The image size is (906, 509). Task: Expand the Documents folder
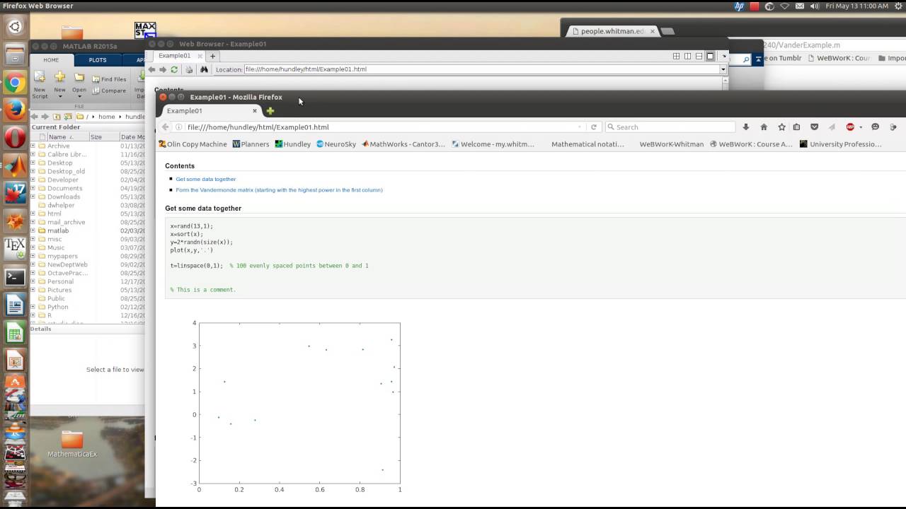(x=33, y=188)
